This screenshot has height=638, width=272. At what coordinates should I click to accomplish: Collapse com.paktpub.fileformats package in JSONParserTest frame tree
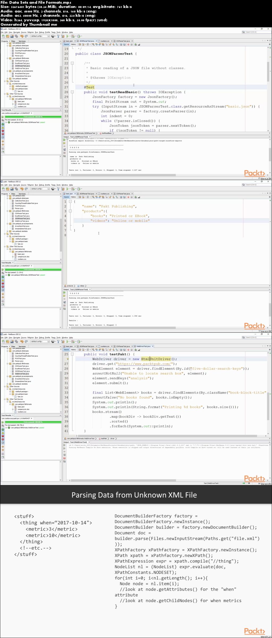7,58
